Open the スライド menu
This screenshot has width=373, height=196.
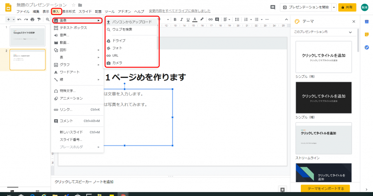[85, 11]
